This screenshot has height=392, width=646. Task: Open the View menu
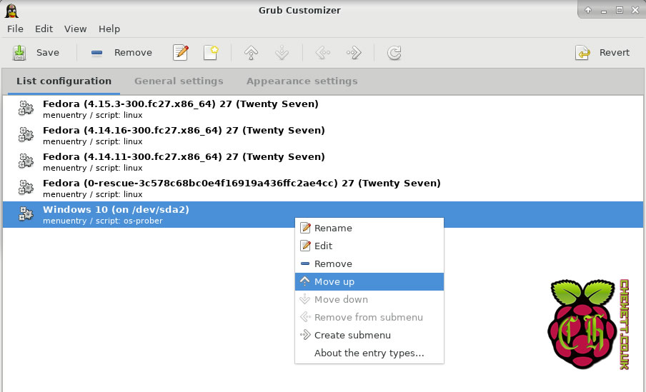[75, 29]
